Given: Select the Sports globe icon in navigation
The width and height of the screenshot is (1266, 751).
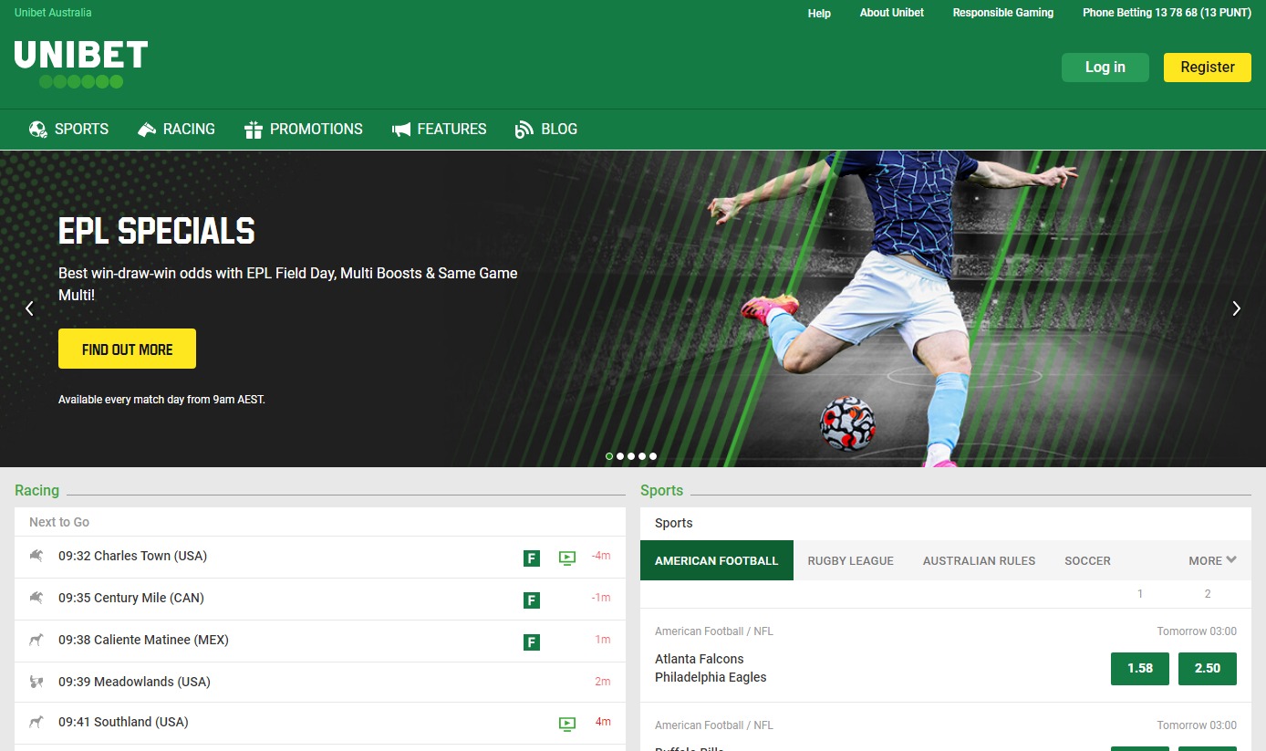Looking at the screenshot, I should tap(36, 129).
